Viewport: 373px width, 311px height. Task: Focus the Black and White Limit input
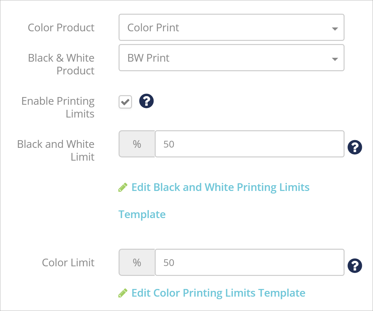click(250, 144)
